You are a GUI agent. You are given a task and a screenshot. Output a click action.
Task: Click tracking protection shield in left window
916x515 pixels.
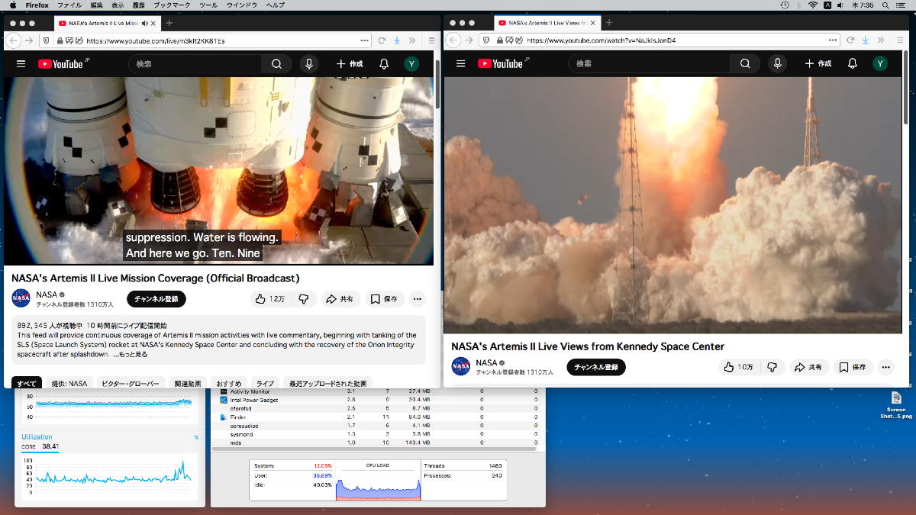[x=47, y=40]
